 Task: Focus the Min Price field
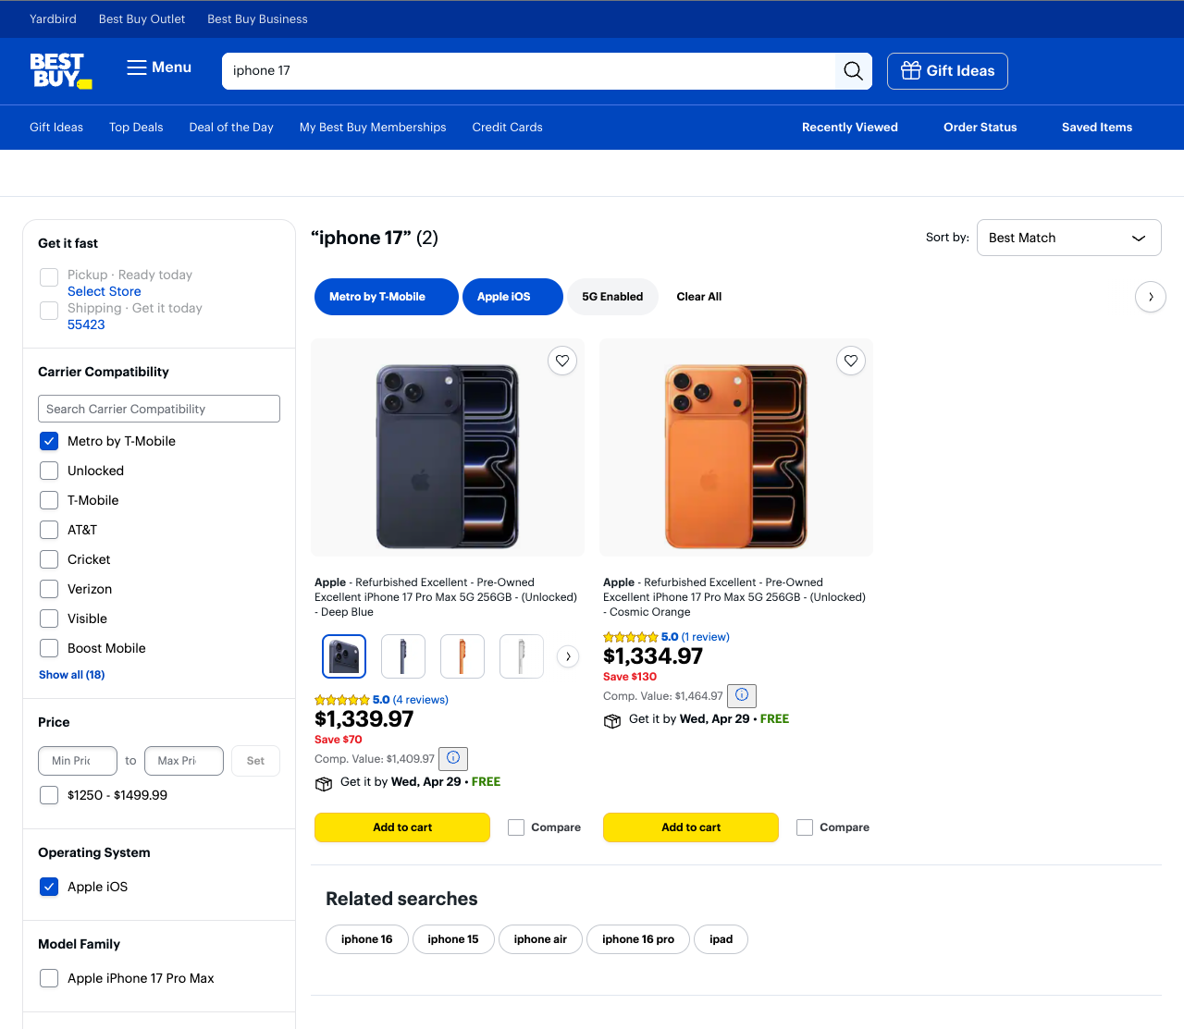[x=78, y=761]
